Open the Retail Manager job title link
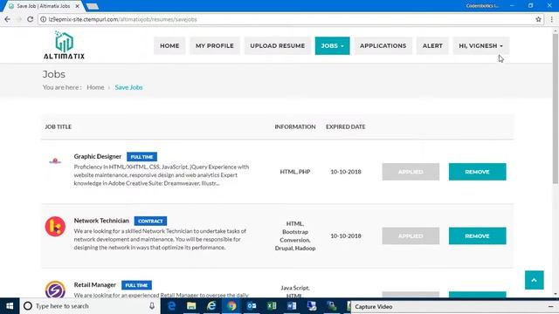The image size is (559, 314). coord(95,285)
